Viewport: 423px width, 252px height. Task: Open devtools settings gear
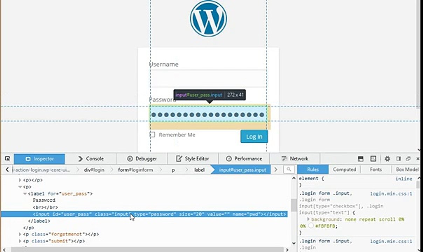(x=387, y=159)
